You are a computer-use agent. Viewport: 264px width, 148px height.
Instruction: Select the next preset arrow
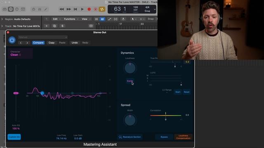[x=27, y=43]
